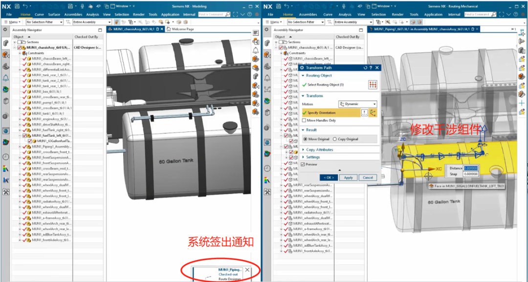Image resolution: width=528 pixels, height=282 pixels.
Task: Click Distance input field in viewport
Action: [471, 168]
